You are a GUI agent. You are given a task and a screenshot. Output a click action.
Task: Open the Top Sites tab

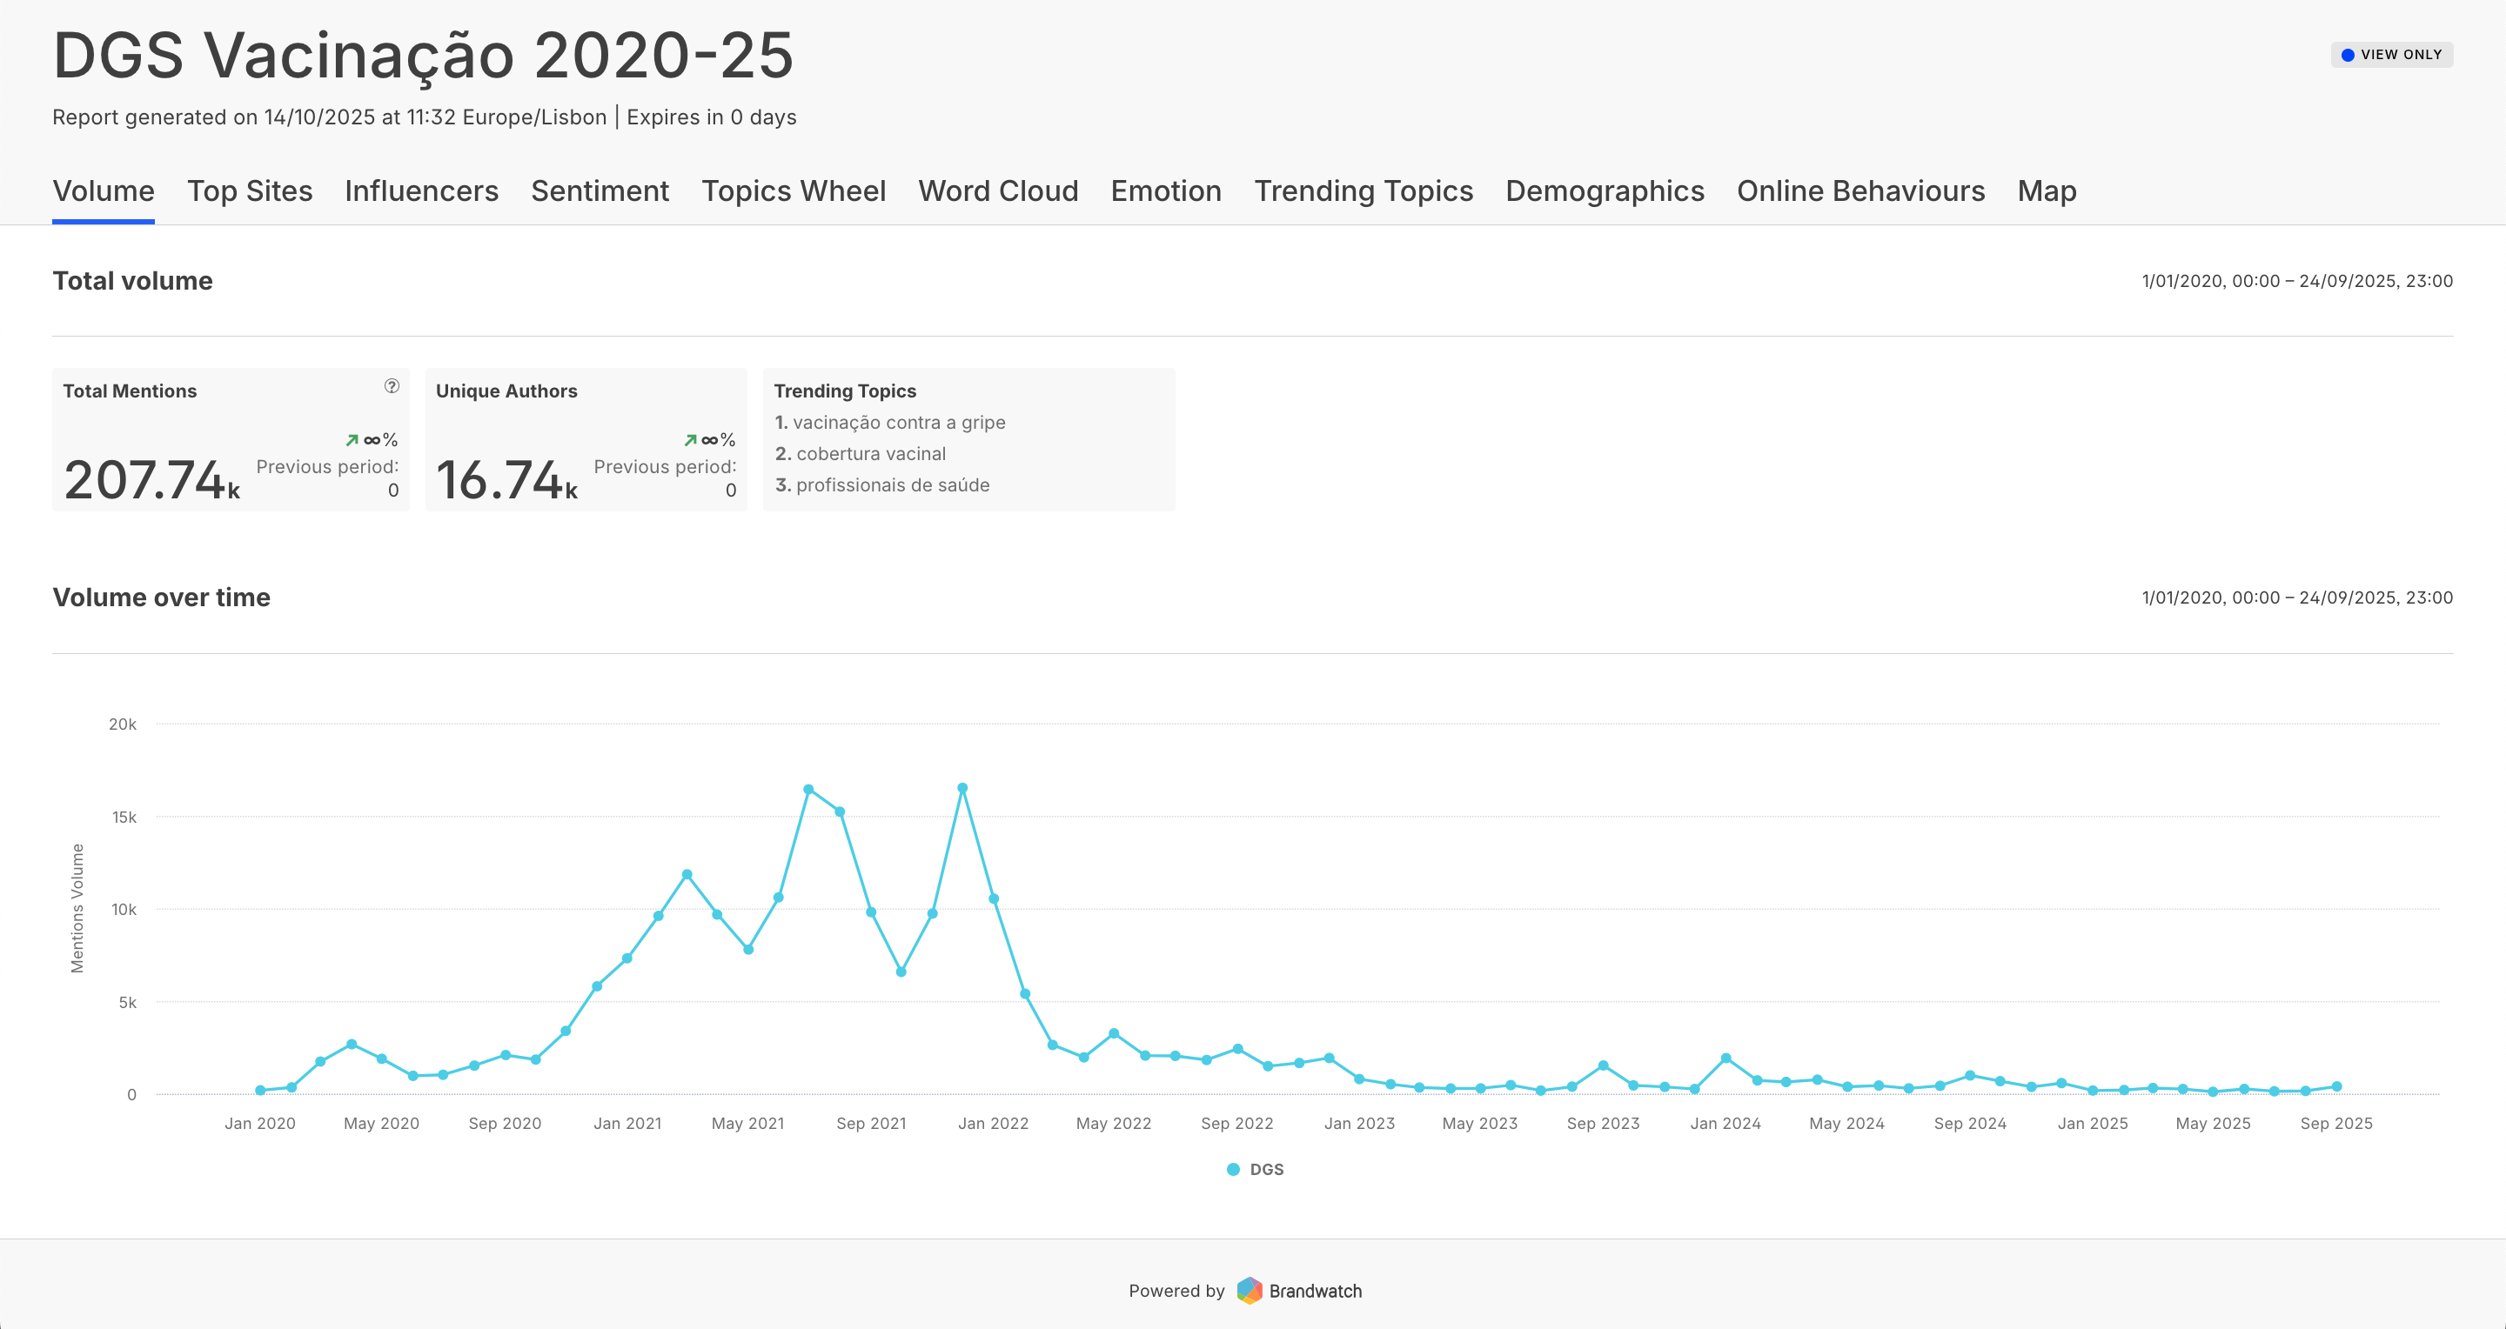pos(249,190)
